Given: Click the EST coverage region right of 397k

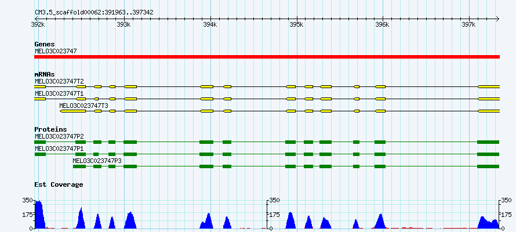Looking at the screenshot, I should pos(488,223).
